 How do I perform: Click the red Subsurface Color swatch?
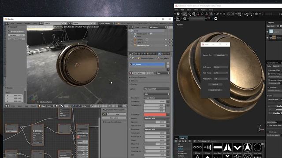[x=155, y=115]
